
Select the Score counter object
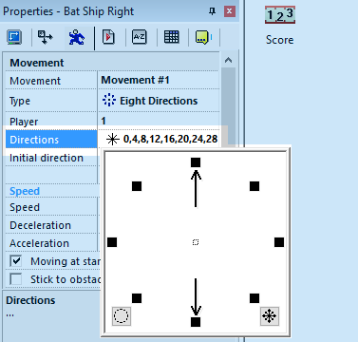(x=280, y=26)
